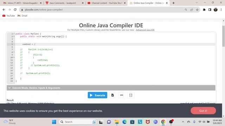Click the commented 'continue;' line
This screenshot has width=225, height=126.
[43, 60]
